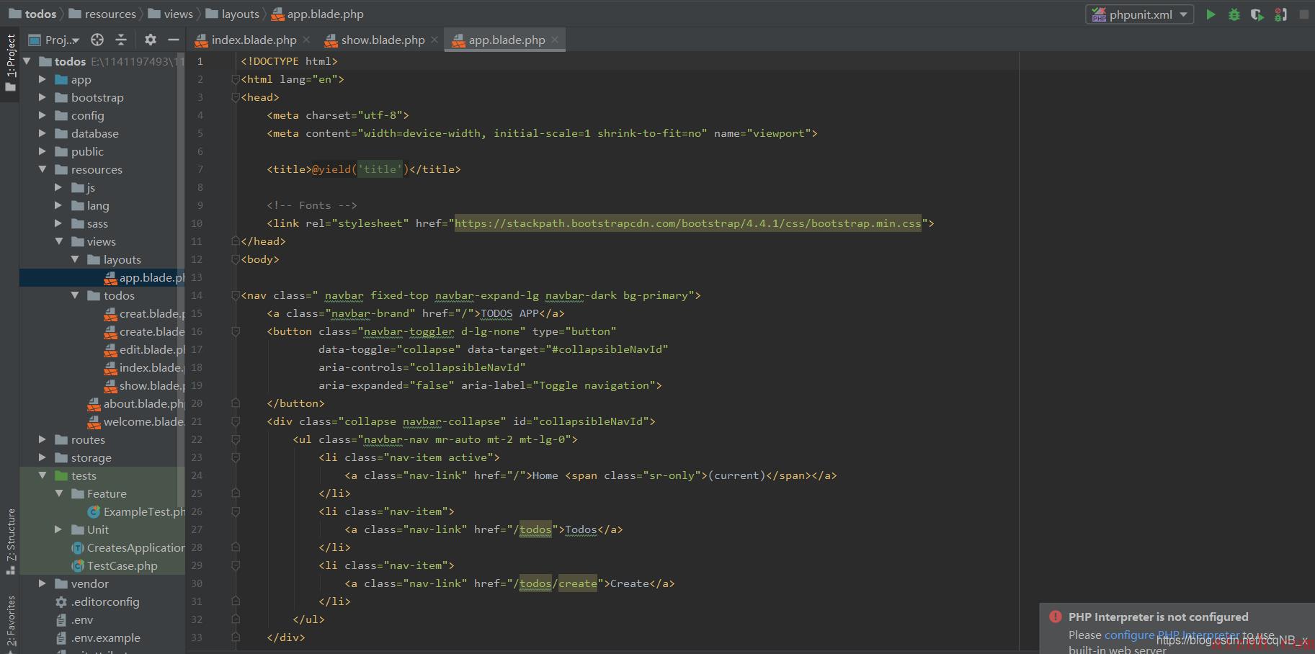1315x654 pixels.
Task: Expand the config folder
Action: [x=43, y=115]
